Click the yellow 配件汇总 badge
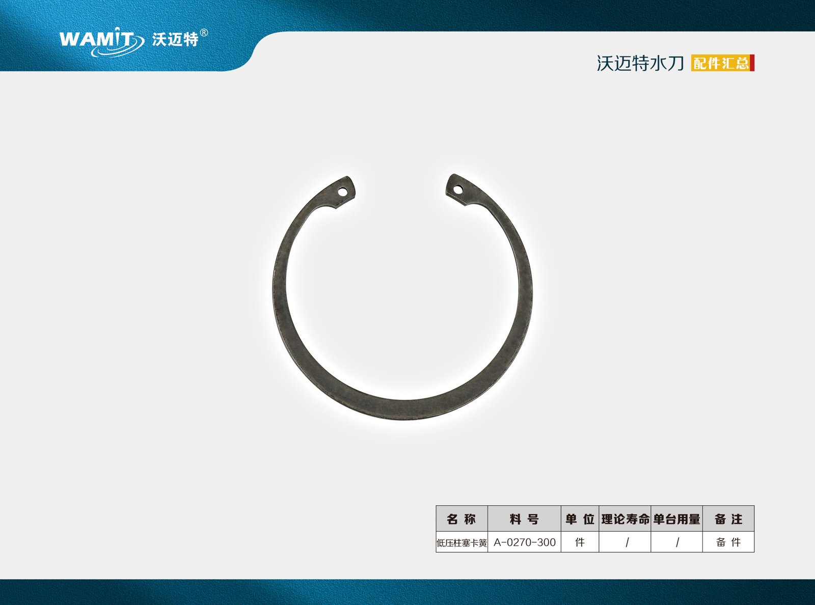Viewport: 815px width, 605px height. click(x=722, y=63)
